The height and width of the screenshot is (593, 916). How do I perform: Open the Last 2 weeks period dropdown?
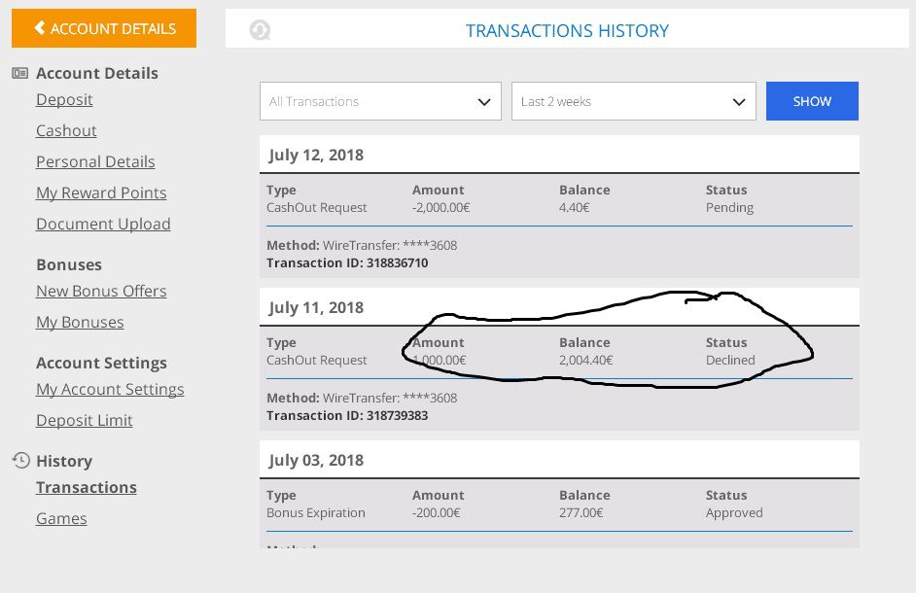(x=634, y=101)
